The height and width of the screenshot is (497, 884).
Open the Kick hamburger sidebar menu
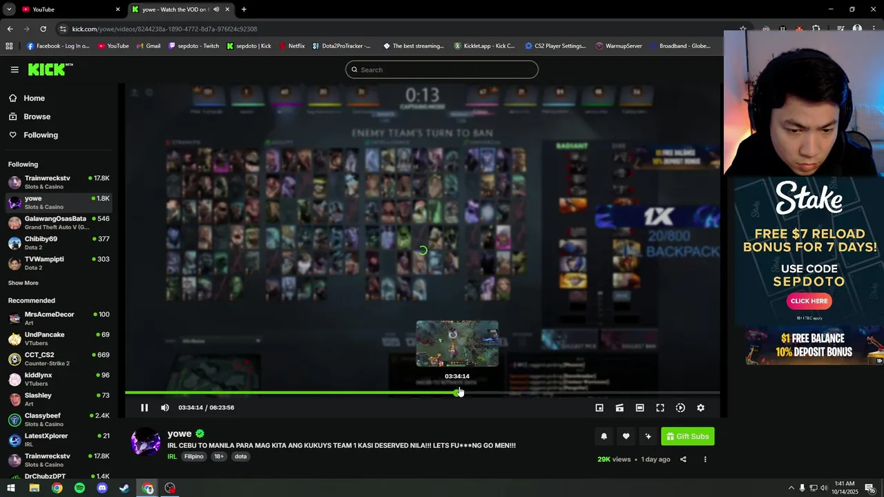(15, 70)
